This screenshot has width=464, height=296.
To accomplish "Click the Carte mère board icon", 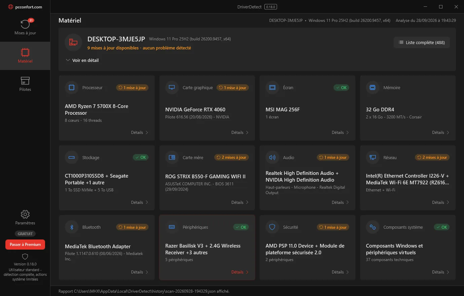I will coord(172,157).
